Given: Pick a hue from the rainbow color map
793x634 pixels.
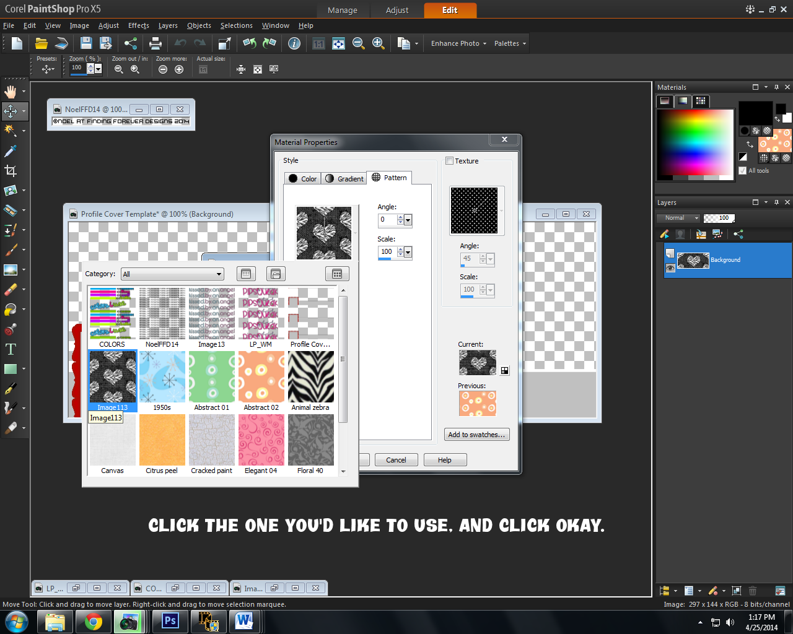Looking at the screenshot, I should (x=694, y=144).
